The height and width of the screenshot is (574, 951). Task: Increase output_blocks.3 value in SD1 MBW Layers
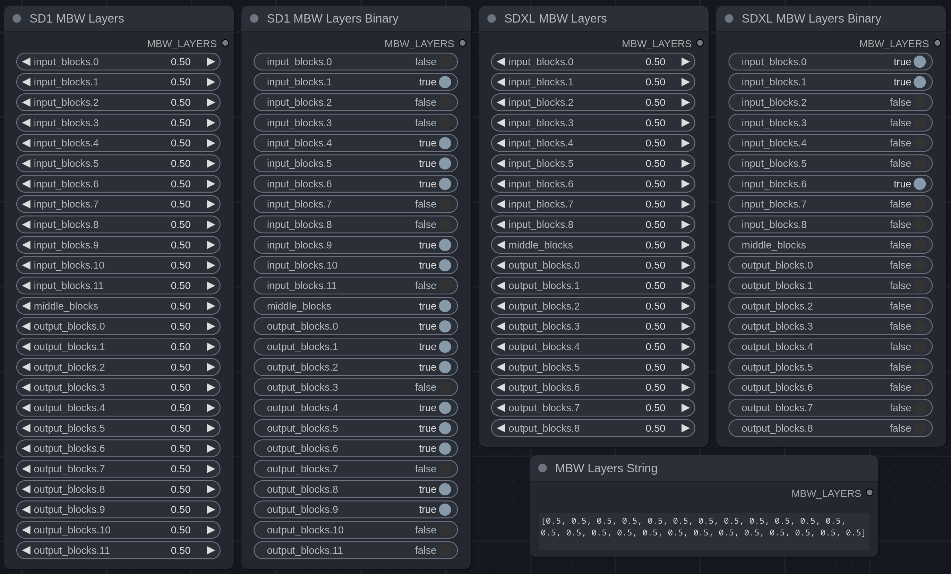[x=211, y=387]
